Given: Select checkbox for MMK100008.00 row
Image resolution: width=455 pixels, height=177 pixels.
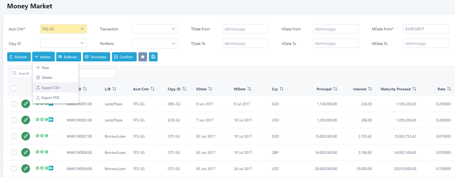Looking at the screenshot, I should 14,152.
